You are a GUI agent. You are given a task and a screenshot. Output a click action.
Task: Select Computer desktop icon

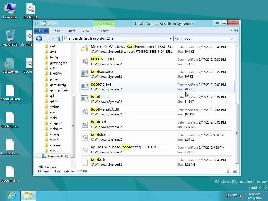pyautogui.click(x=10, y=11)
